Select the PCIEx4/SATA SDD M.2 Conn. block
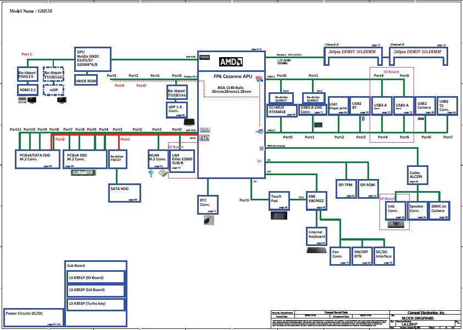463x330 pixels. pyautogui.click(x=38, y=159)
